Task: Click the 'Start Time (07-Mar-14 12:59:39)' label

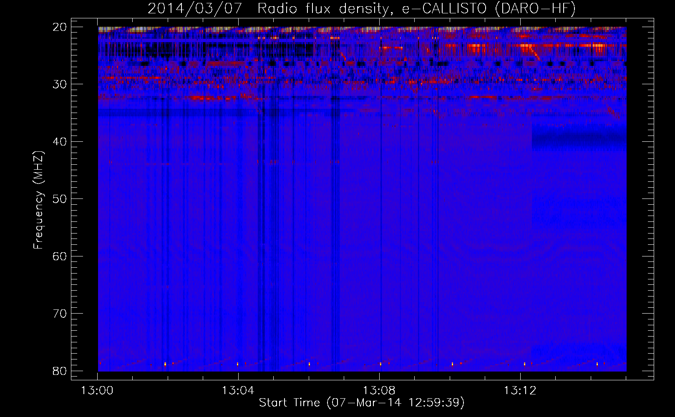Action: pos(362,402)
